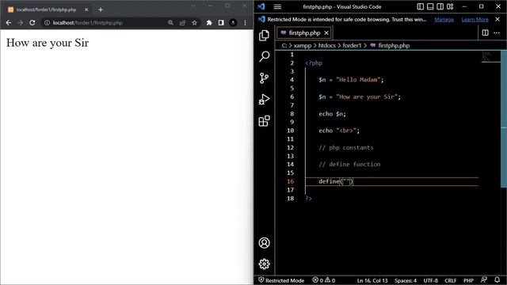
Task: Toggle the secondary side bar layout icon
Action: [x=440, y=6]
